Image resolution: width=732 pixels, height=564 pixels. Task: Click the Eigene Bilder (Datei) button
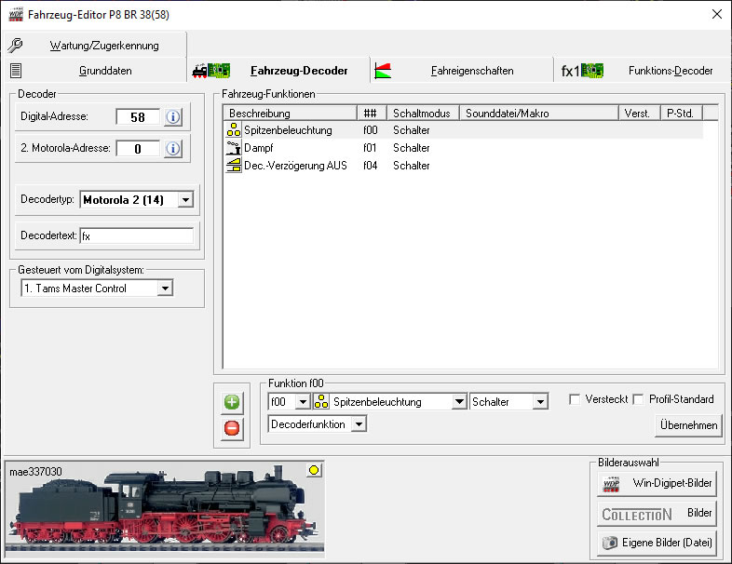[657, 543]
